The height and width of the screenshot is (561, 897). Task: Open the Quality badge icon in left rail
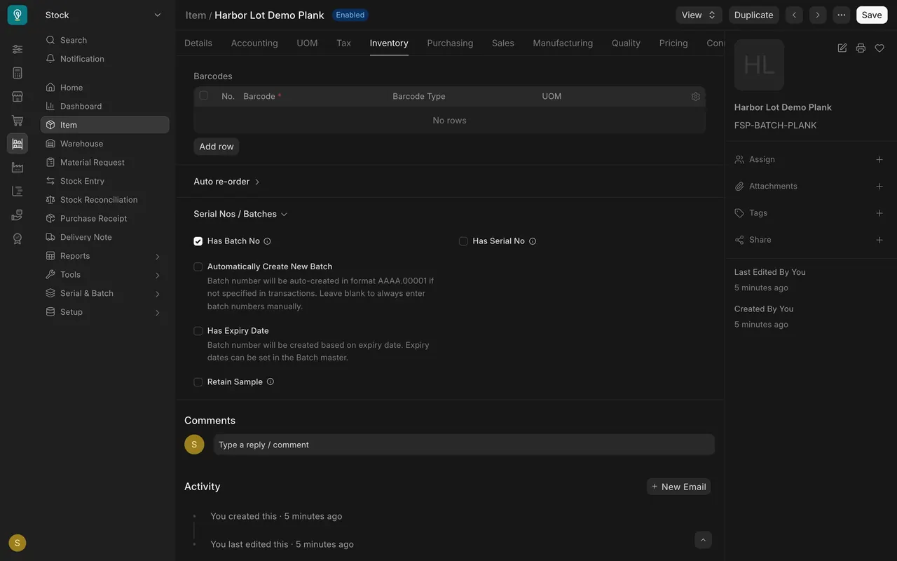tap(18, 238)
